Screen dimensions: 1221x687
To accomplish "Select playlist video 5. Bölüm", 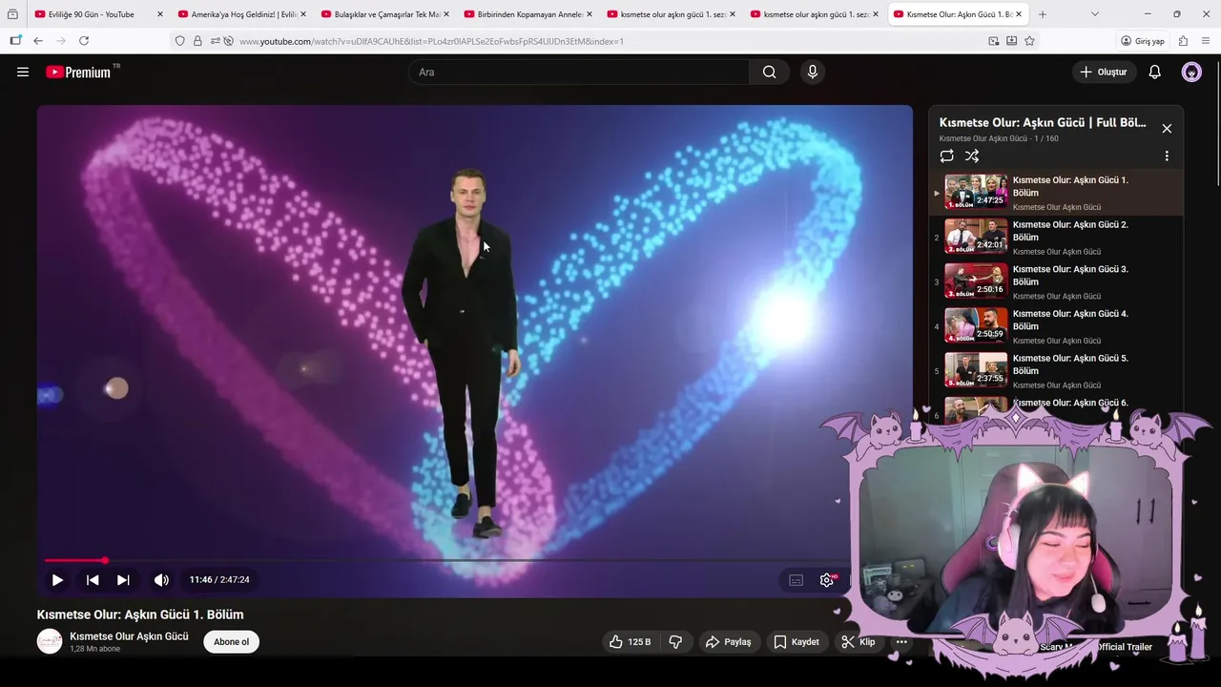I will pos(1057,371).
